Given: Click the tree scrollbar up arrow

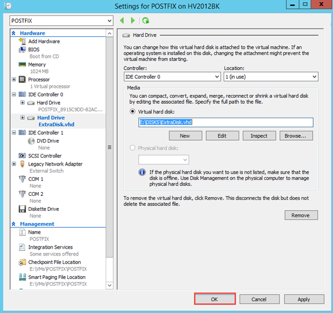Looking at the screenshot, I should tap(109, 33).
